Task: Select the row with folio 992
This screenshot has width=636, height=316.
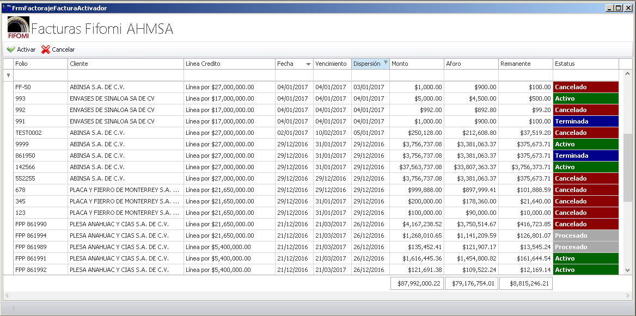Action: click(x=311, y=110)
